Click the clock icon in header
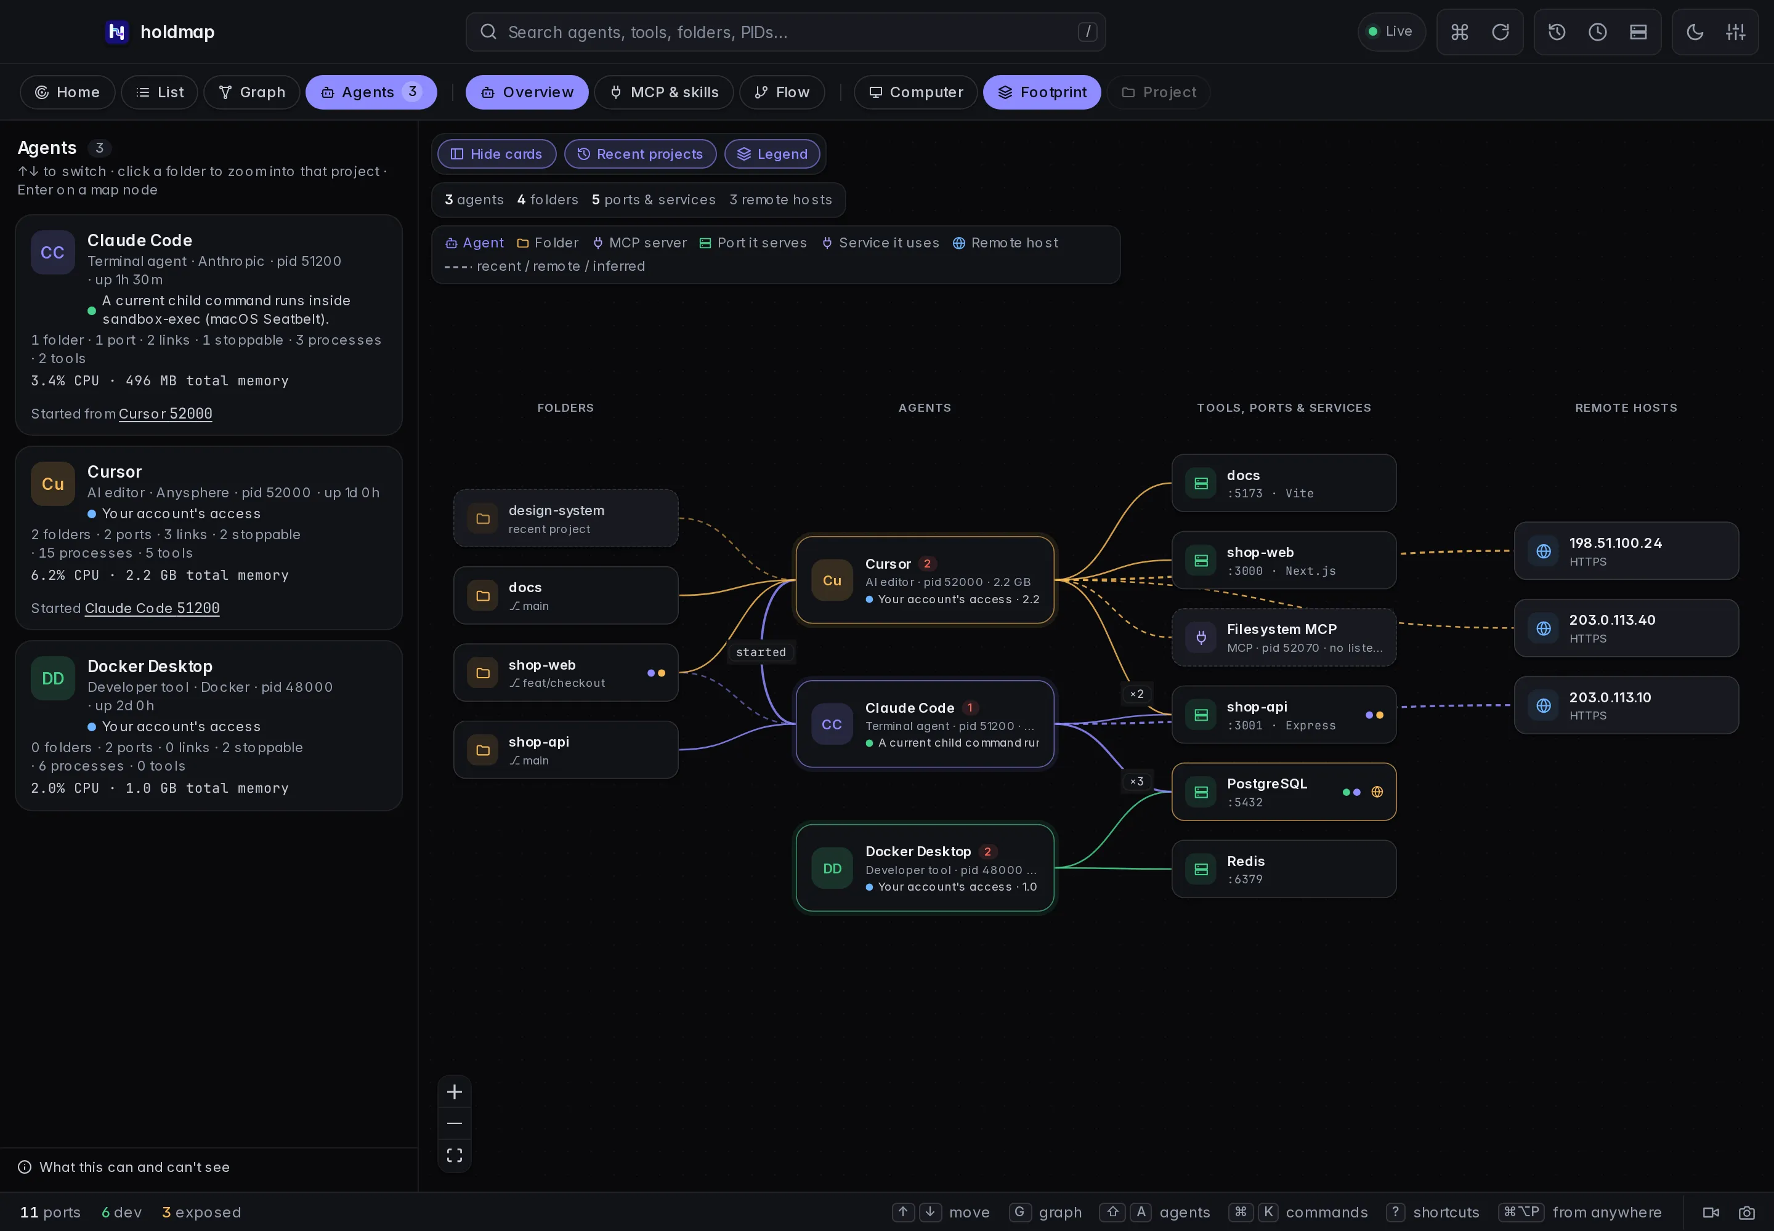 coord(1597,31)
